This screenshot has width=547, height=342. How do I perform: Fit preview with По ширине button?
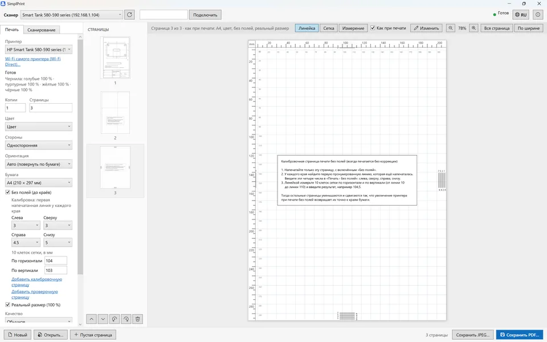point(529,28)
